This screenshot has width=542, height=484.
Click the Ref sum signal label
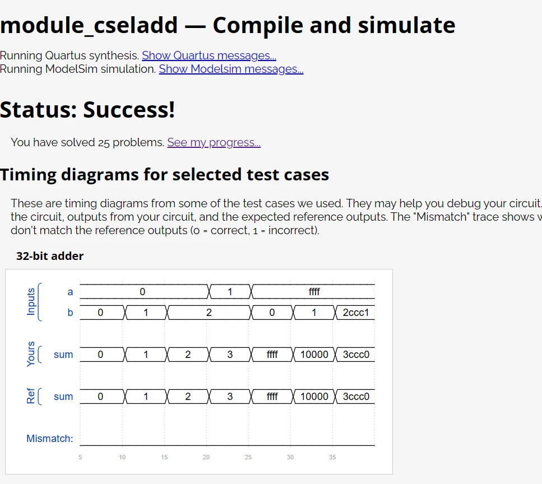point(63,397)
